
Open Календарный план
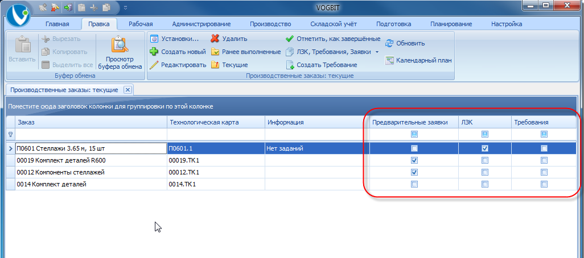coord(418,60)
